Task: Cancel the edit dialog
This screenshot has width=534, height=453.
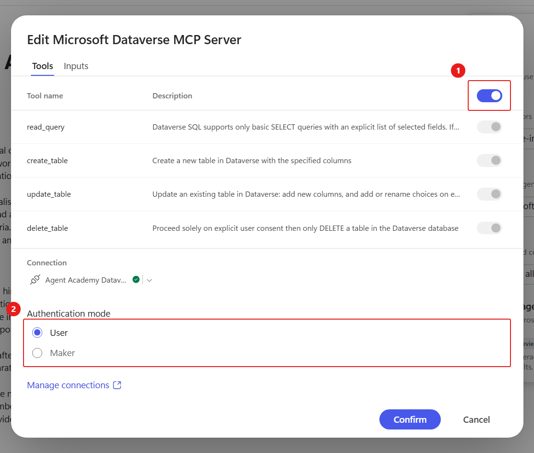Action: [476, 419]
